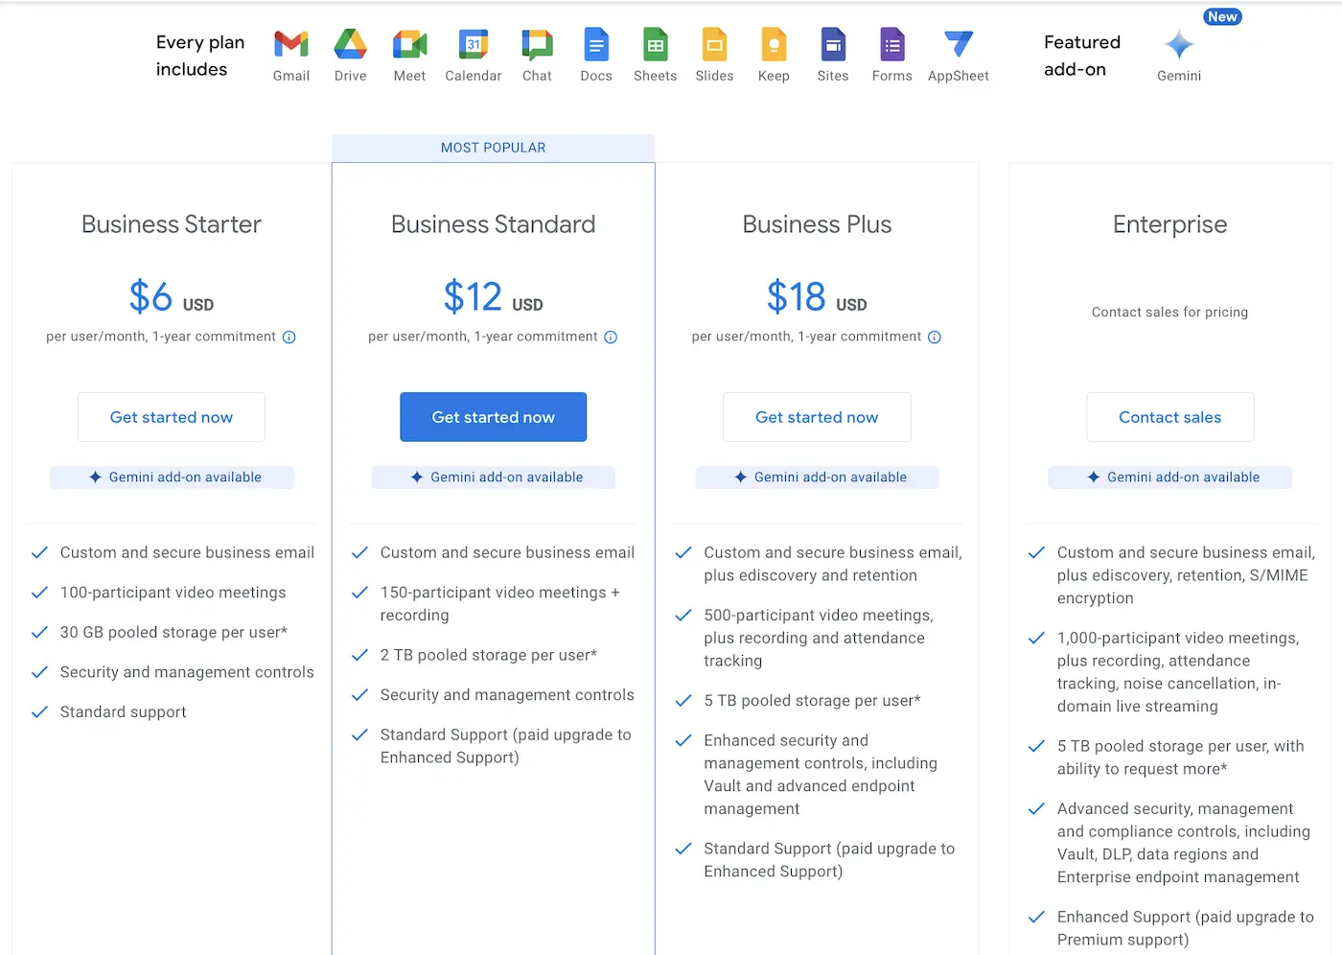Open the Chat app icon
1342x955 pixels.
tap(537, 46)
